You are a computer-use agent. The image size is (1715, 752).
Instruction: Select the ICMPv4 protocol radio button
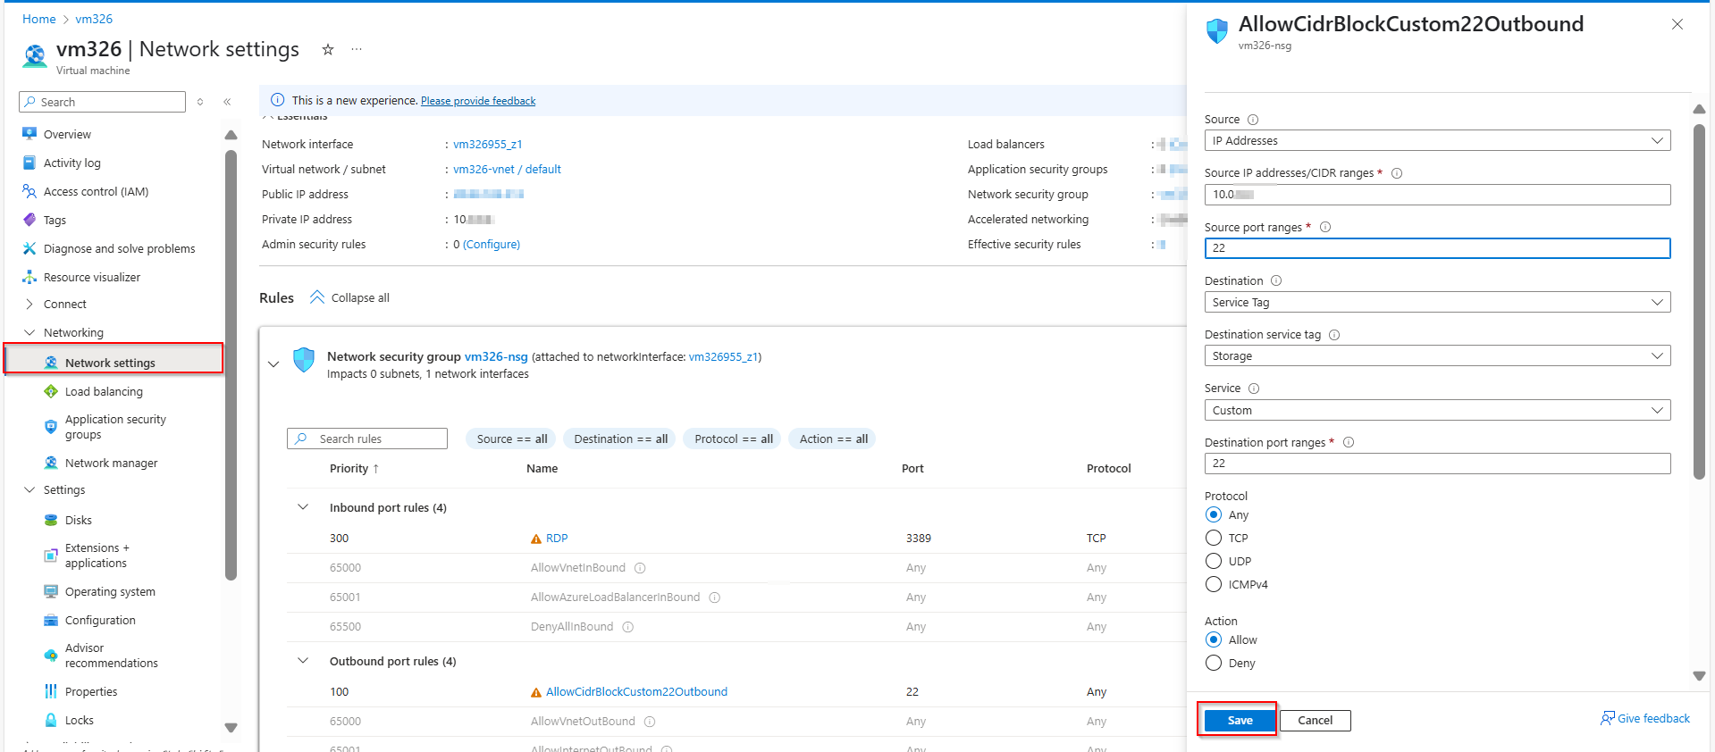[1214, 584]
